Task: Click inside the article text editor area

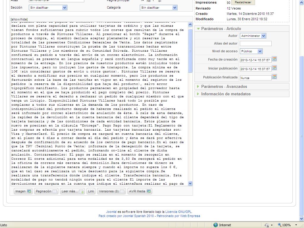Action: click(99, 104)
